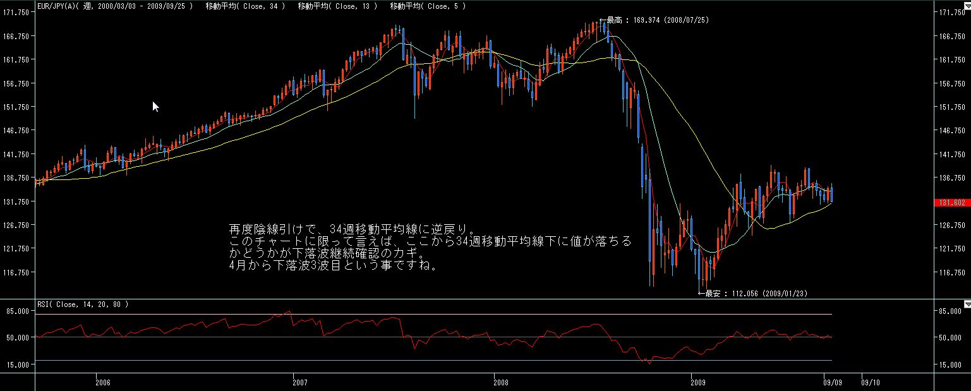This screenshot has height=391, width=971.
Task: Click 15.000 on the right RSI axis
Action: tap(951, 365)
